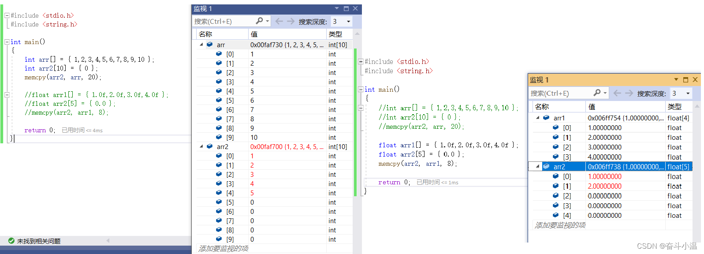Collapse the arr int[10] tree node
Screen dimensions: 704x254
click(201, 45)
